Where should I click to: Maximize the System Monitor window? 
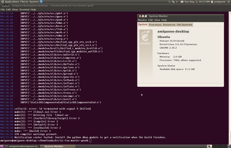(146, 16)
